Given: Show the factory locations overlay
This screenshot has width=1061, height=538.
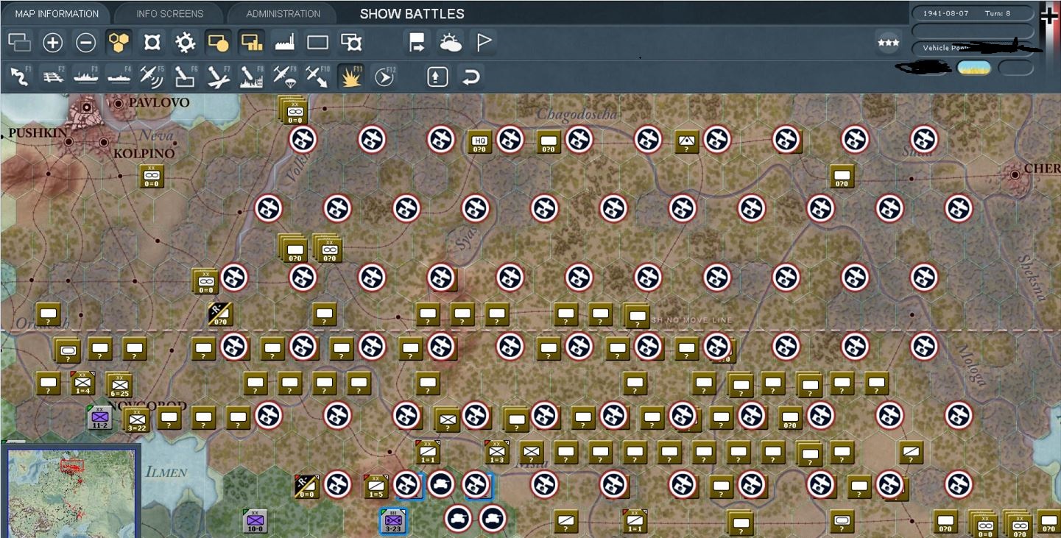Looking at the screenshot, I should [285, 43].
